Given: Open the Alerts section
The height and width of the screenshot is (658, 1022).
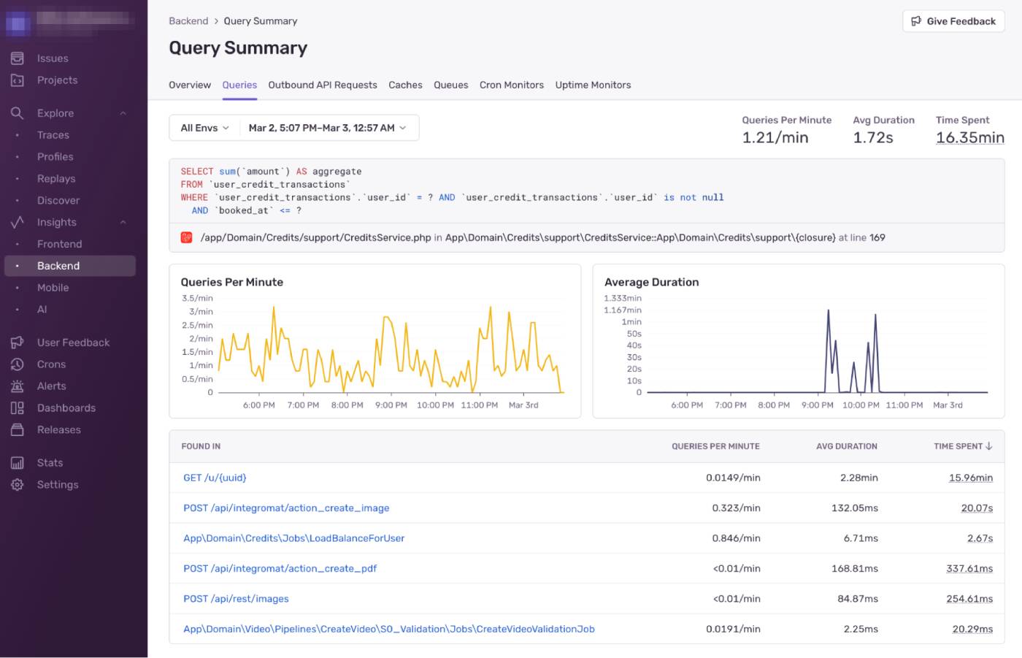Looking at the screenshot, I should pos(52,386).
